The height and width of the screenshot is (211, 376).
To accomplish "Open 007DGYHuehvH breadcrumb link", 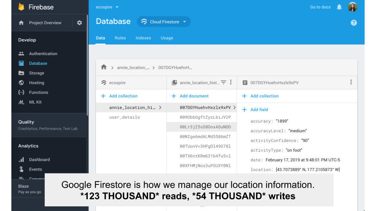I will (175, 68).
